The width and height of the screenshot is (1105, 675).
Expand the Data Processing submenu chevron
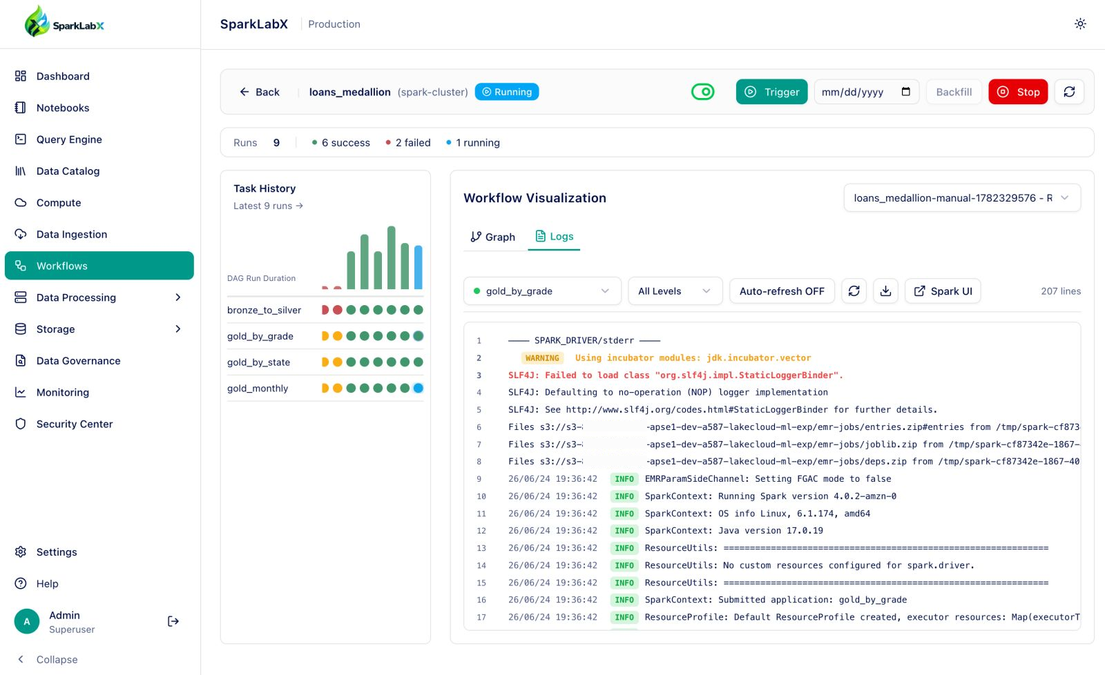[x=178, y=297]
